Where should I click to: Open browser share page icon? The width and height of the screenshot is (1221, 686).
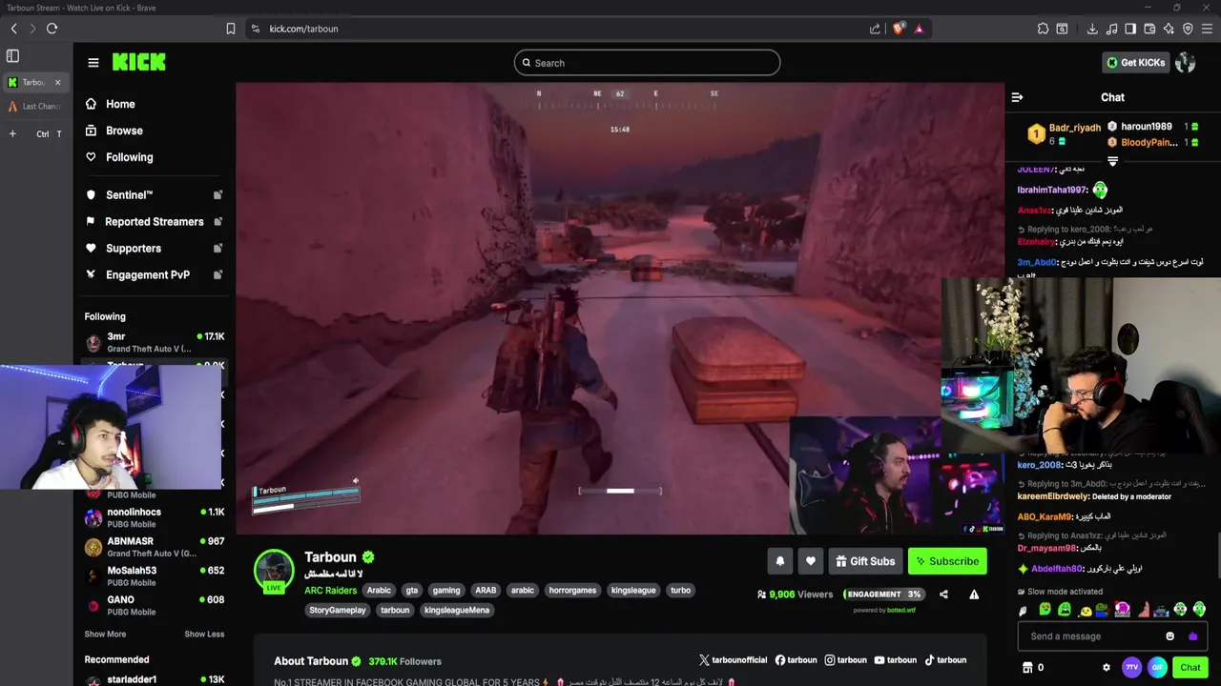(875, 29)
